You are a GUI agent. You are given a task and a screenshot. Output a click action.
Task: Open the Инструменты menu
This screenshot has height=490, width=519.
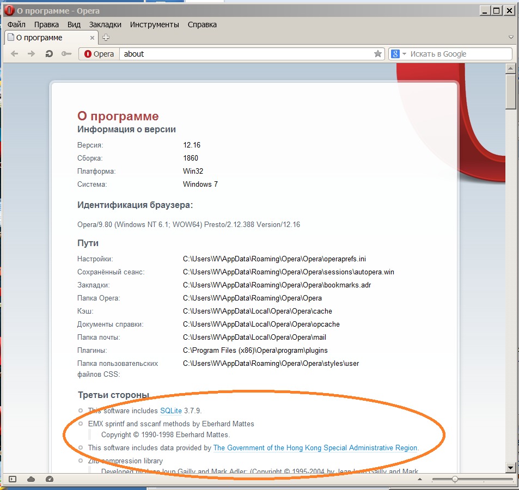[x=154, y=24]
